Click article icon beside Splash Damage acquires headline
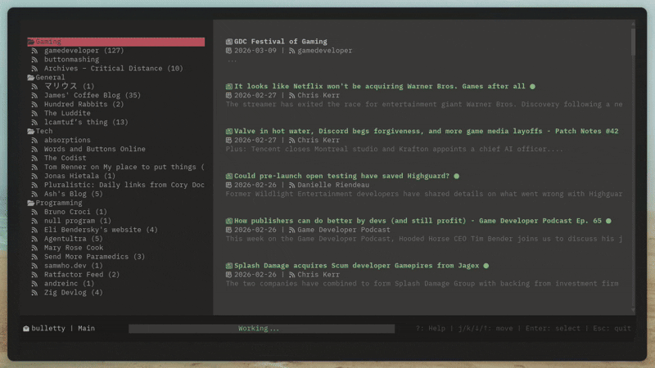655x368 pixels. 229,266
